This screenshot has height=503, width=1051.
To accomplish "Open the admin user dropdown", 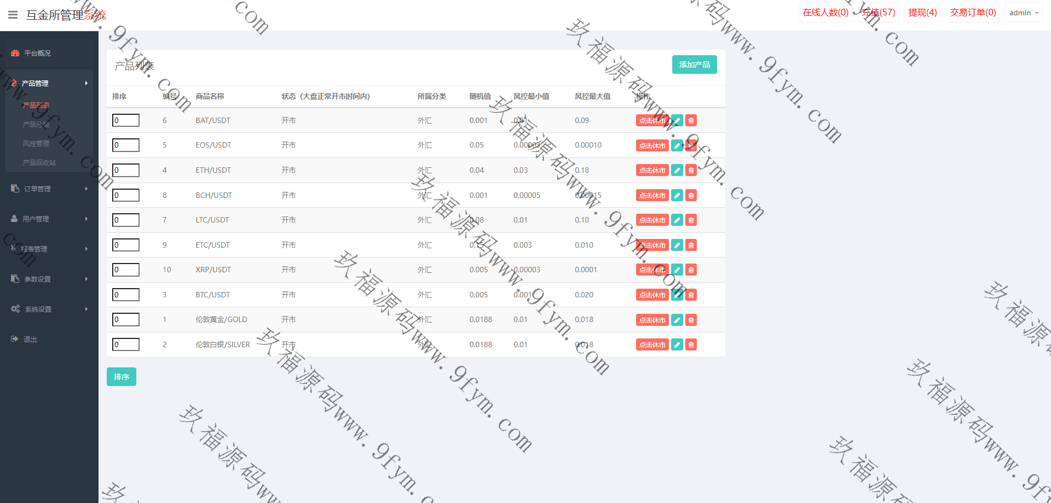I will tap(1023, 13).
